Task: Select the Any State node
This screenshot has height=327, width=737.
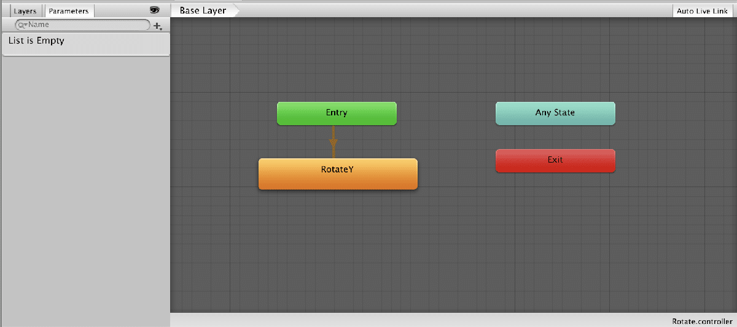Action: [555, 113]
